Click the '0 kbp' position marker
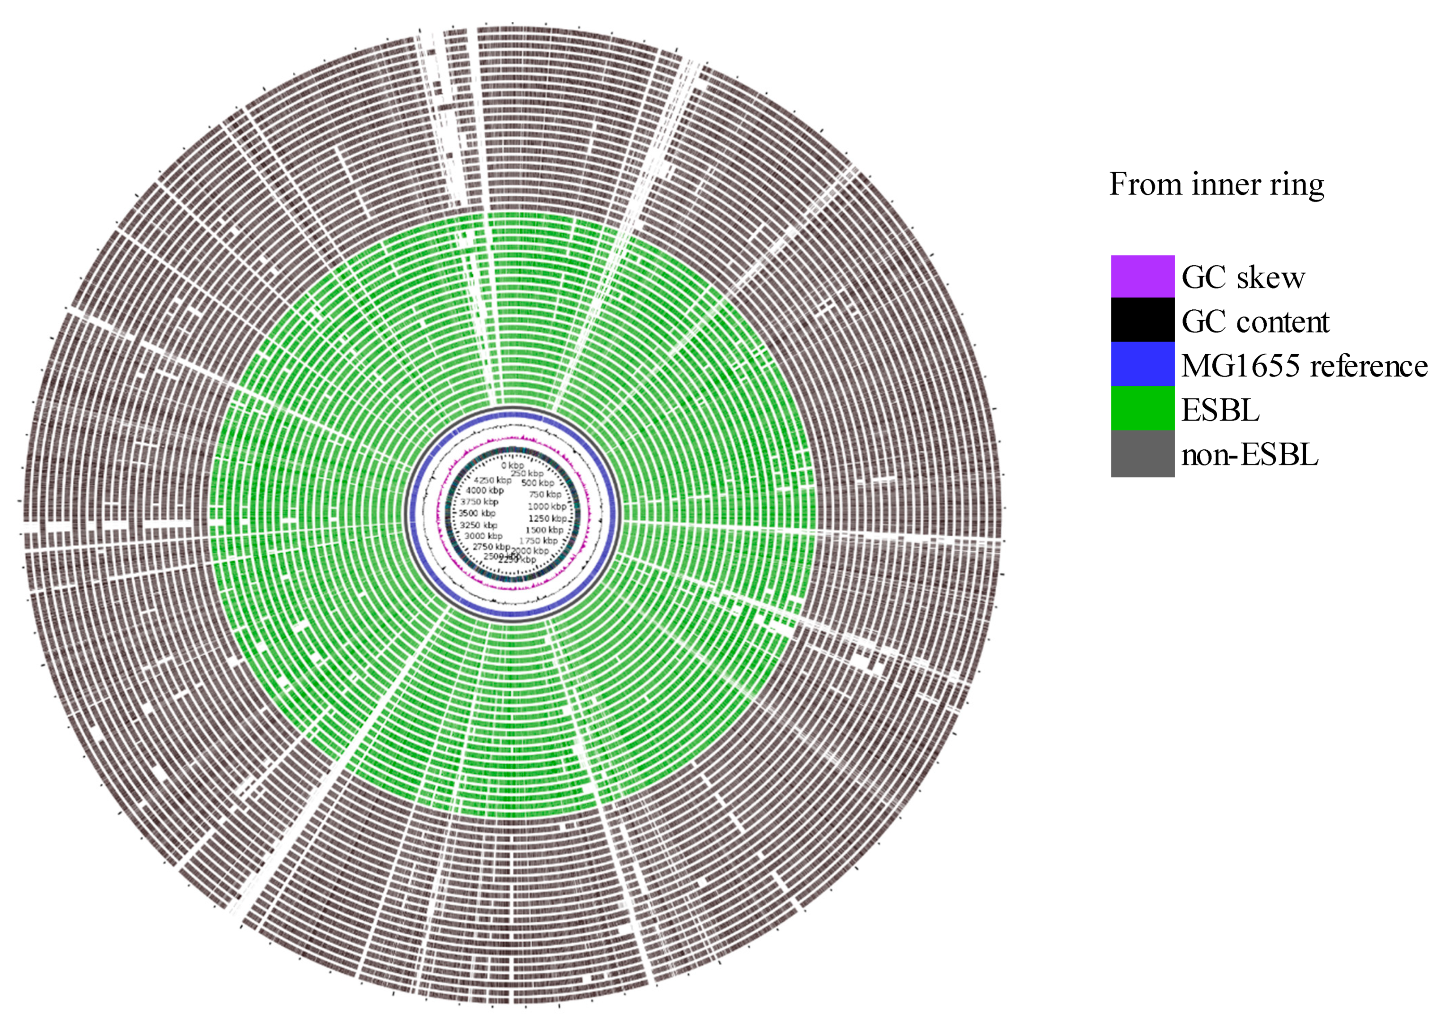 coord(513,465)
